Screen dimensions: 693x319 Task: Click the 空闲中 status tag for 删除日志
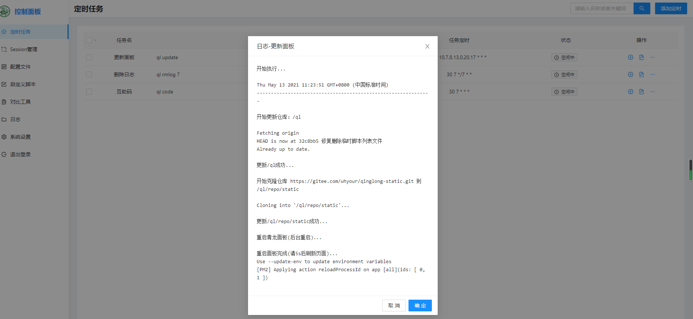(564, 74)
